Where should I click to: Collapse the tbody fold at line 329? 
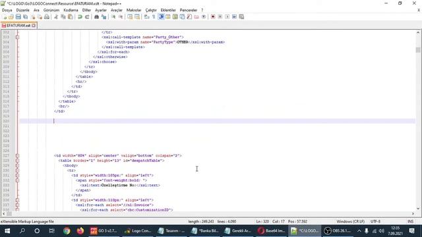pos(18,165)
